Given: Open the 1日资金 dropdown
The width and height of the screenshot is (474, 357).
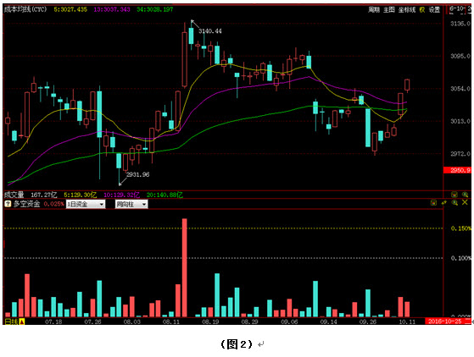Looking at the screenshot, I should pyautogui.click(x=86, y=204).
